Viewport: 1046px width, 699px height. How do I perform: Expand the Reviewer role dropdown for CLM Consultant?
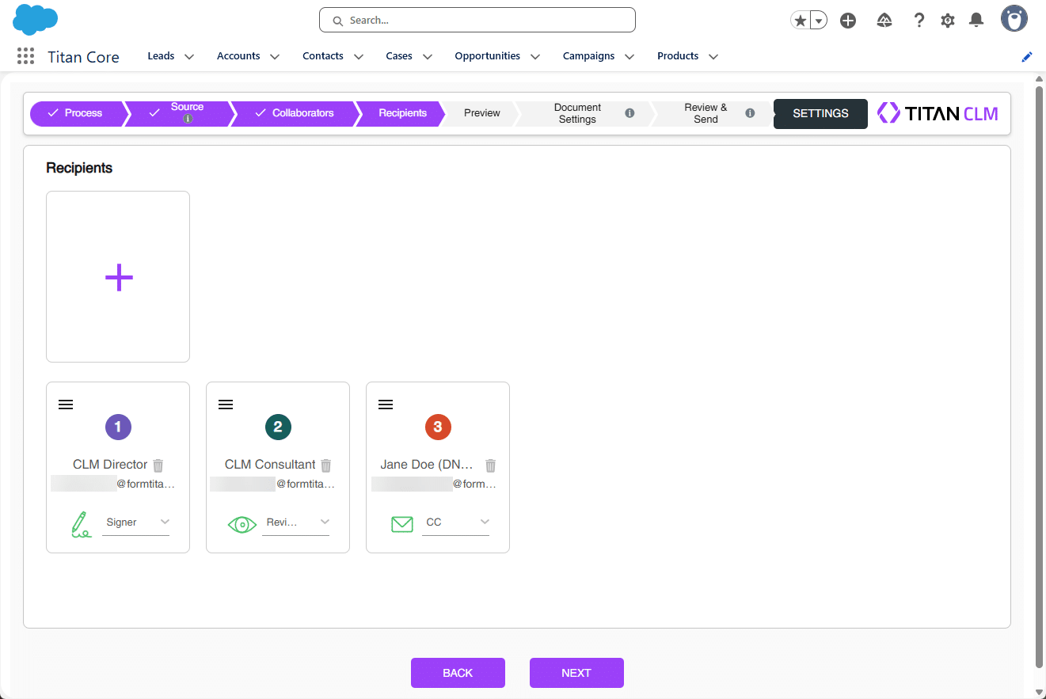pyautogui.click(x=296, y=522)
